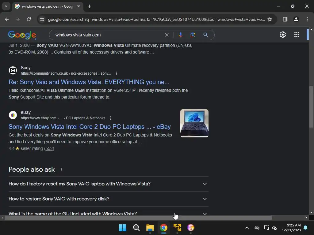The height and width of the screenshot is (235, 314).
Task: Click the vertical scrollbar thumb
Action: tap(311, 107)
